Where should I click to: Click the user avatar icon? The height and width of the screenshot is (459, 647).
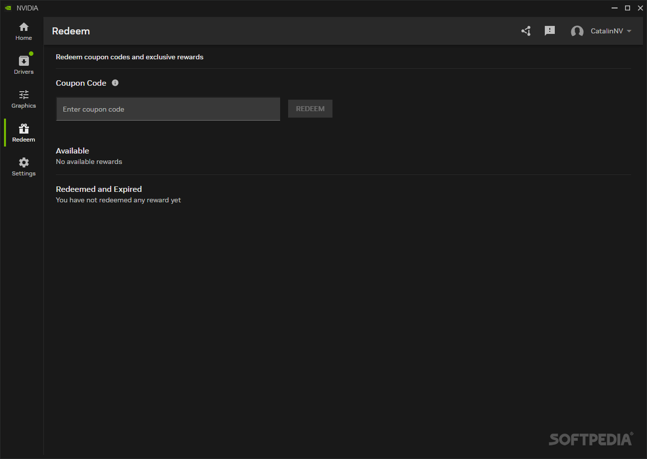[577, 31]
